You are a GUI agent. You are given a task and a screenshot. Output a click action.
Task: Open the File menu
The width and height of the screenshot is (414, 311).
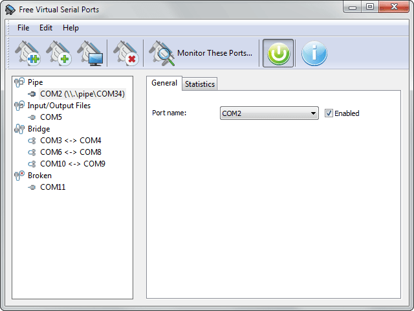point(23,28)
